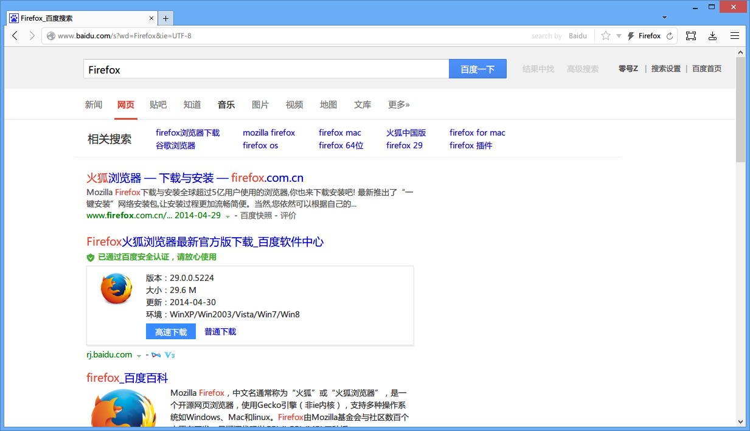
Task: Click the 高速下载 high-speed download button
Action: tap(171, 332)
